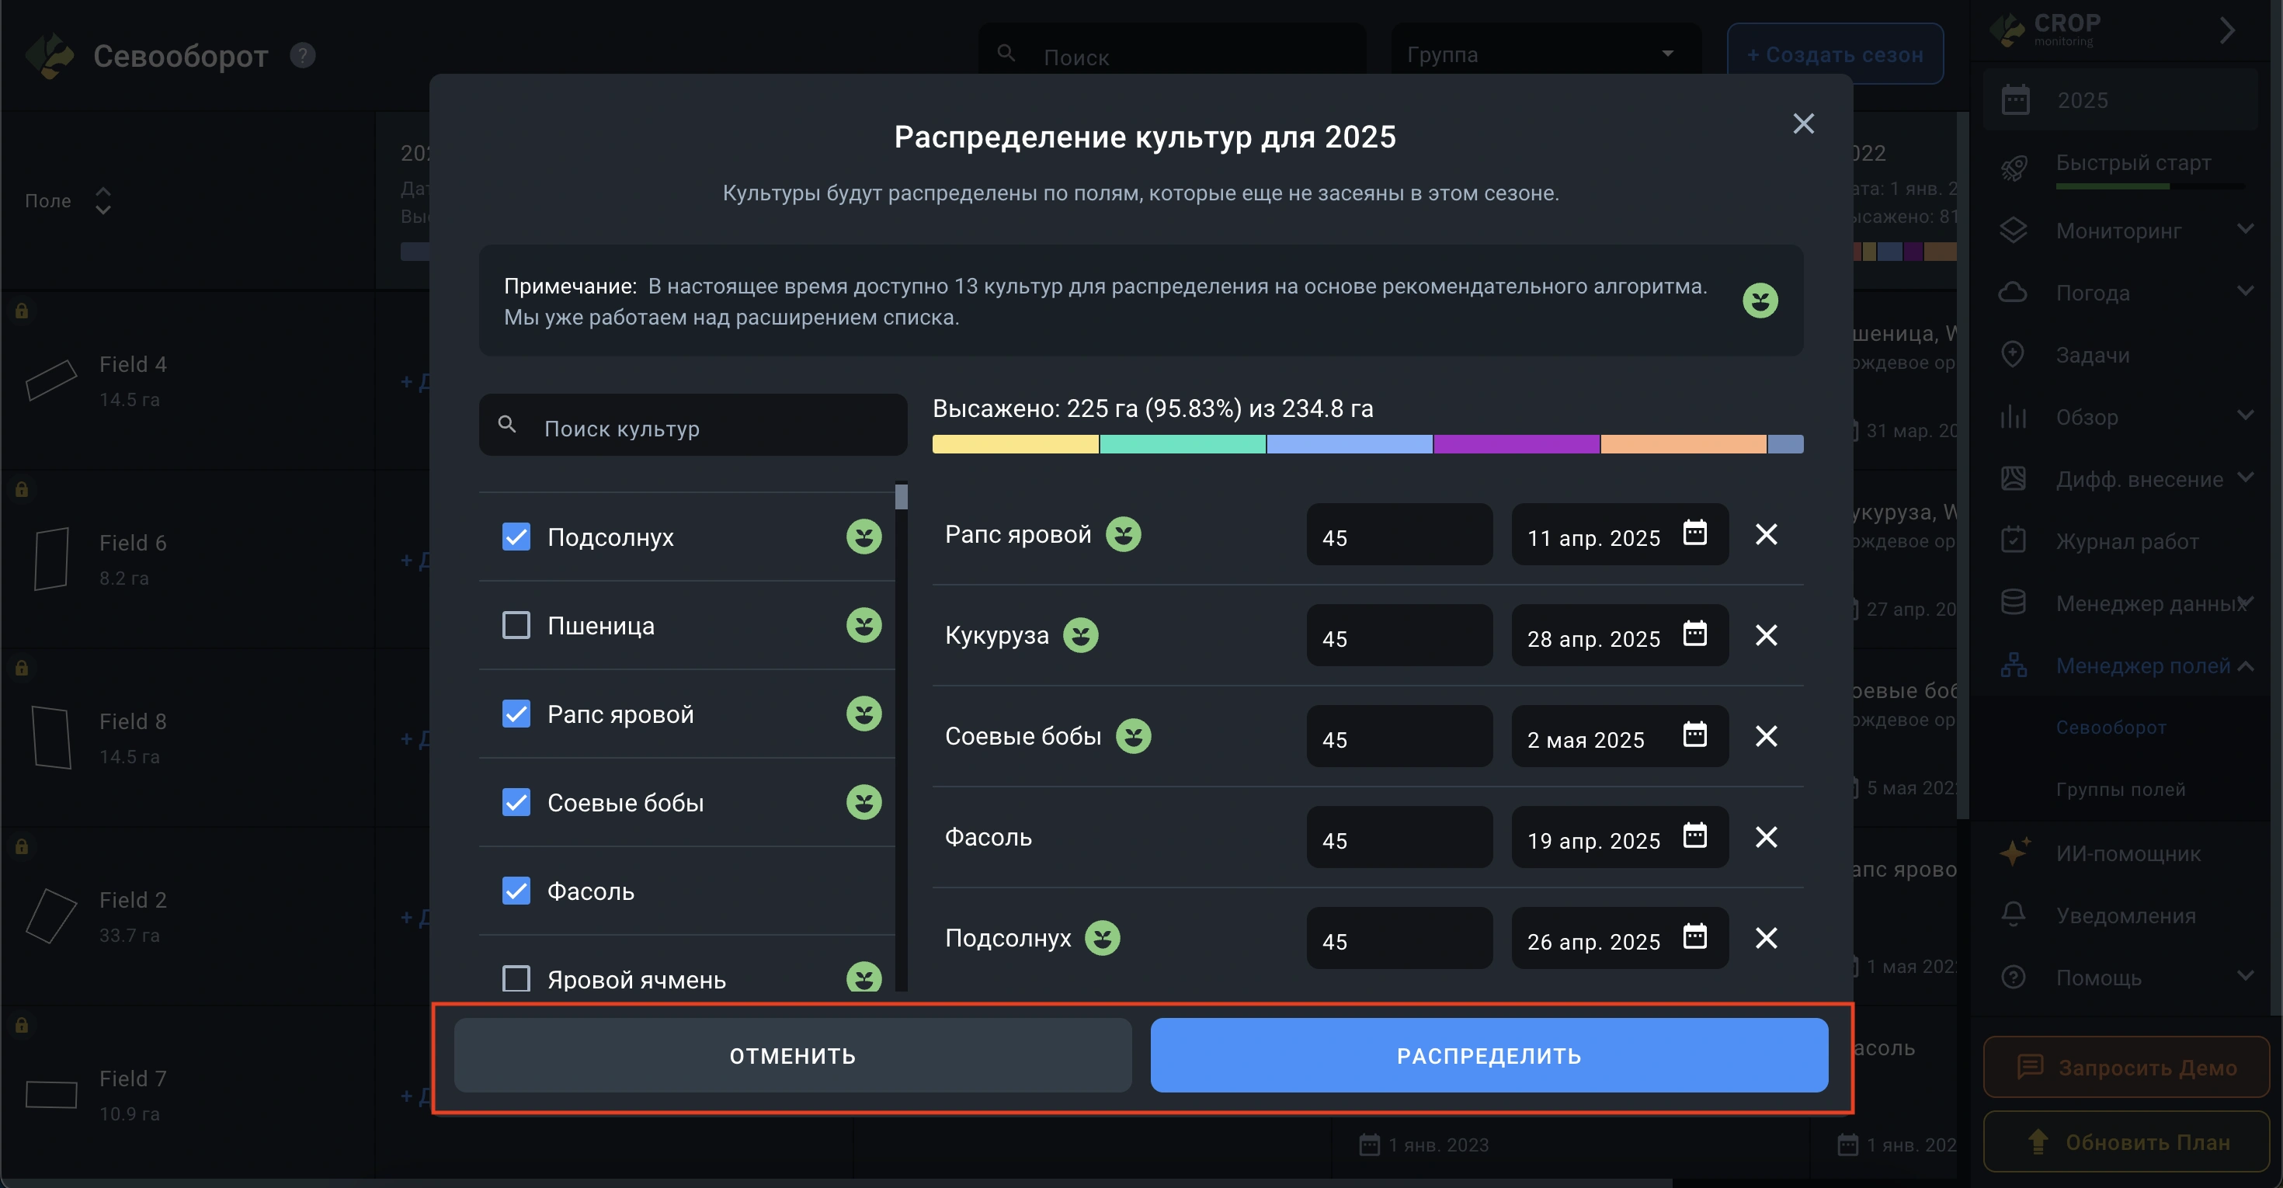The width and height of the screenshot is (2283, 1188).
Task: Click calendar icon in Соевые бобы row
Action: tap(1694, 735)
